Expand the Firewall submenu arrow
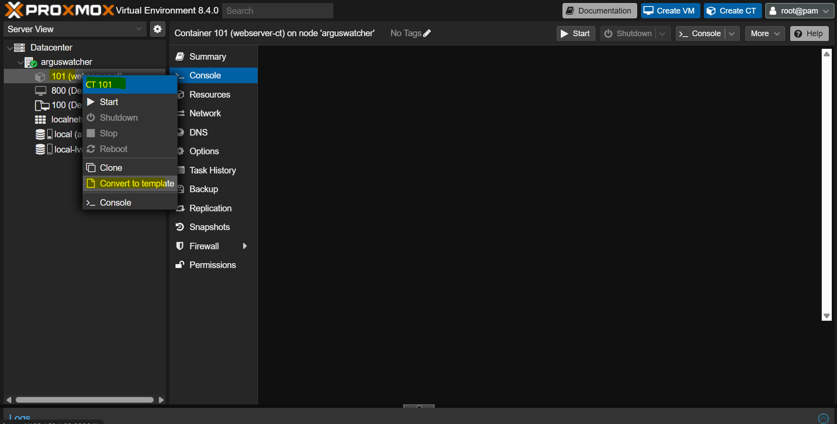 (x=245, y=246)
